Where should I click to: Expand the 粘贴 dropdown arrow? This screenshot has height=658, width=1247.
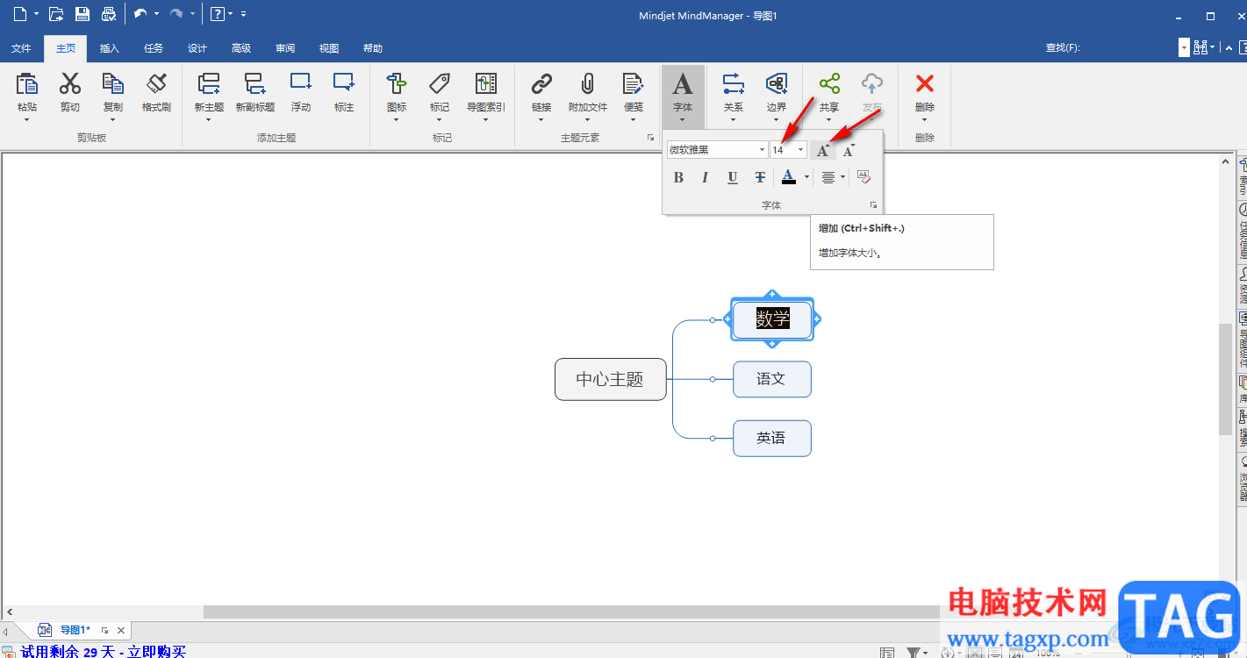click(x=27, y=119)
